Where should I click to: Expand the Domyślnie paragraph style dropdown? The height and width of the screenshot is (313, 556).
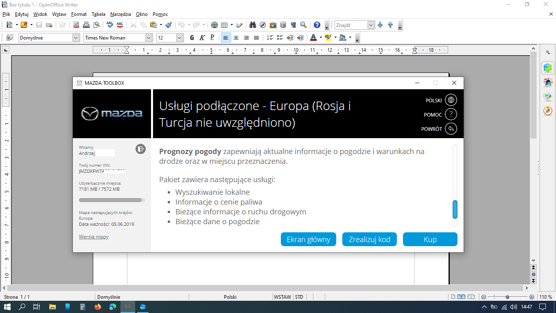tap(76, 37)
